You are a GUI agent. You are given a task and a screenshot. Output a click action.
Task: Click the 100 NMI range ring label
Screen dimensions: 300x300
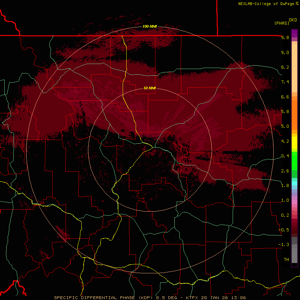click(150, 26)
